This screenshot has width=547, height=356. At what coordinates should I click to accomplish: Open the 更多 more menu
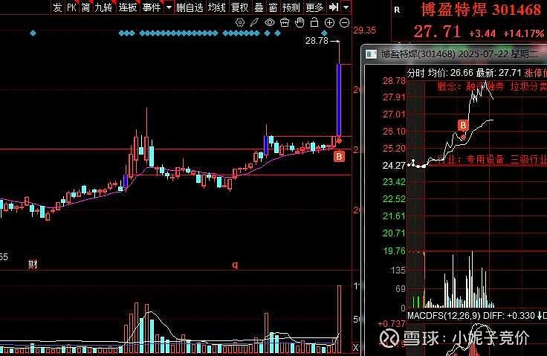(314, 7)
